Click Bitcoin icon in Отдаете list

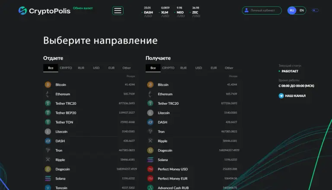click(x=48, y=84)
